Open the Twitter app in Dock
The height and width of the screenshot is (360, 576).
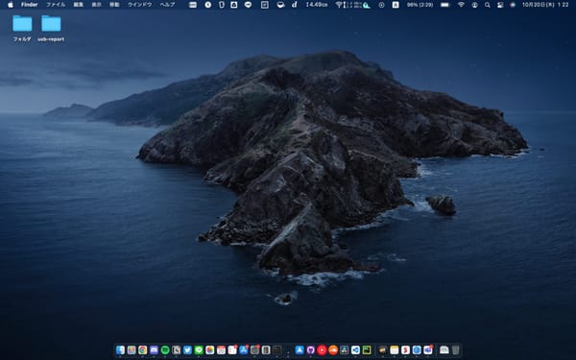point(187,350)
